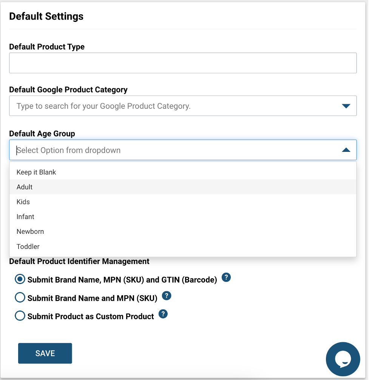Screen dimensions: 369x380
Task: Choose Infant from the age group list
Action: point(183,217)
